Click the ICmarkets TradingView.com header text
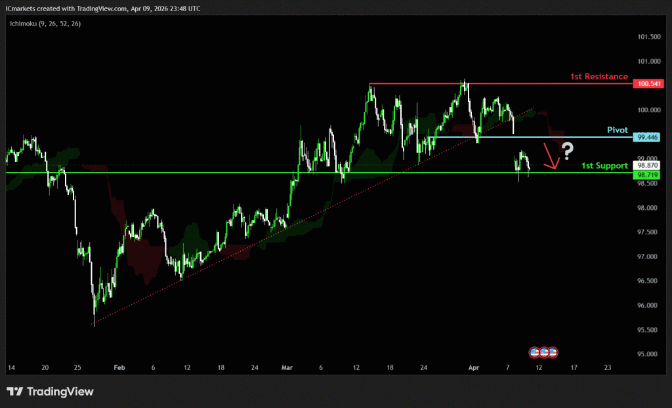The width and height of the screenshot is (672, 408). click(x=103, y=8)
